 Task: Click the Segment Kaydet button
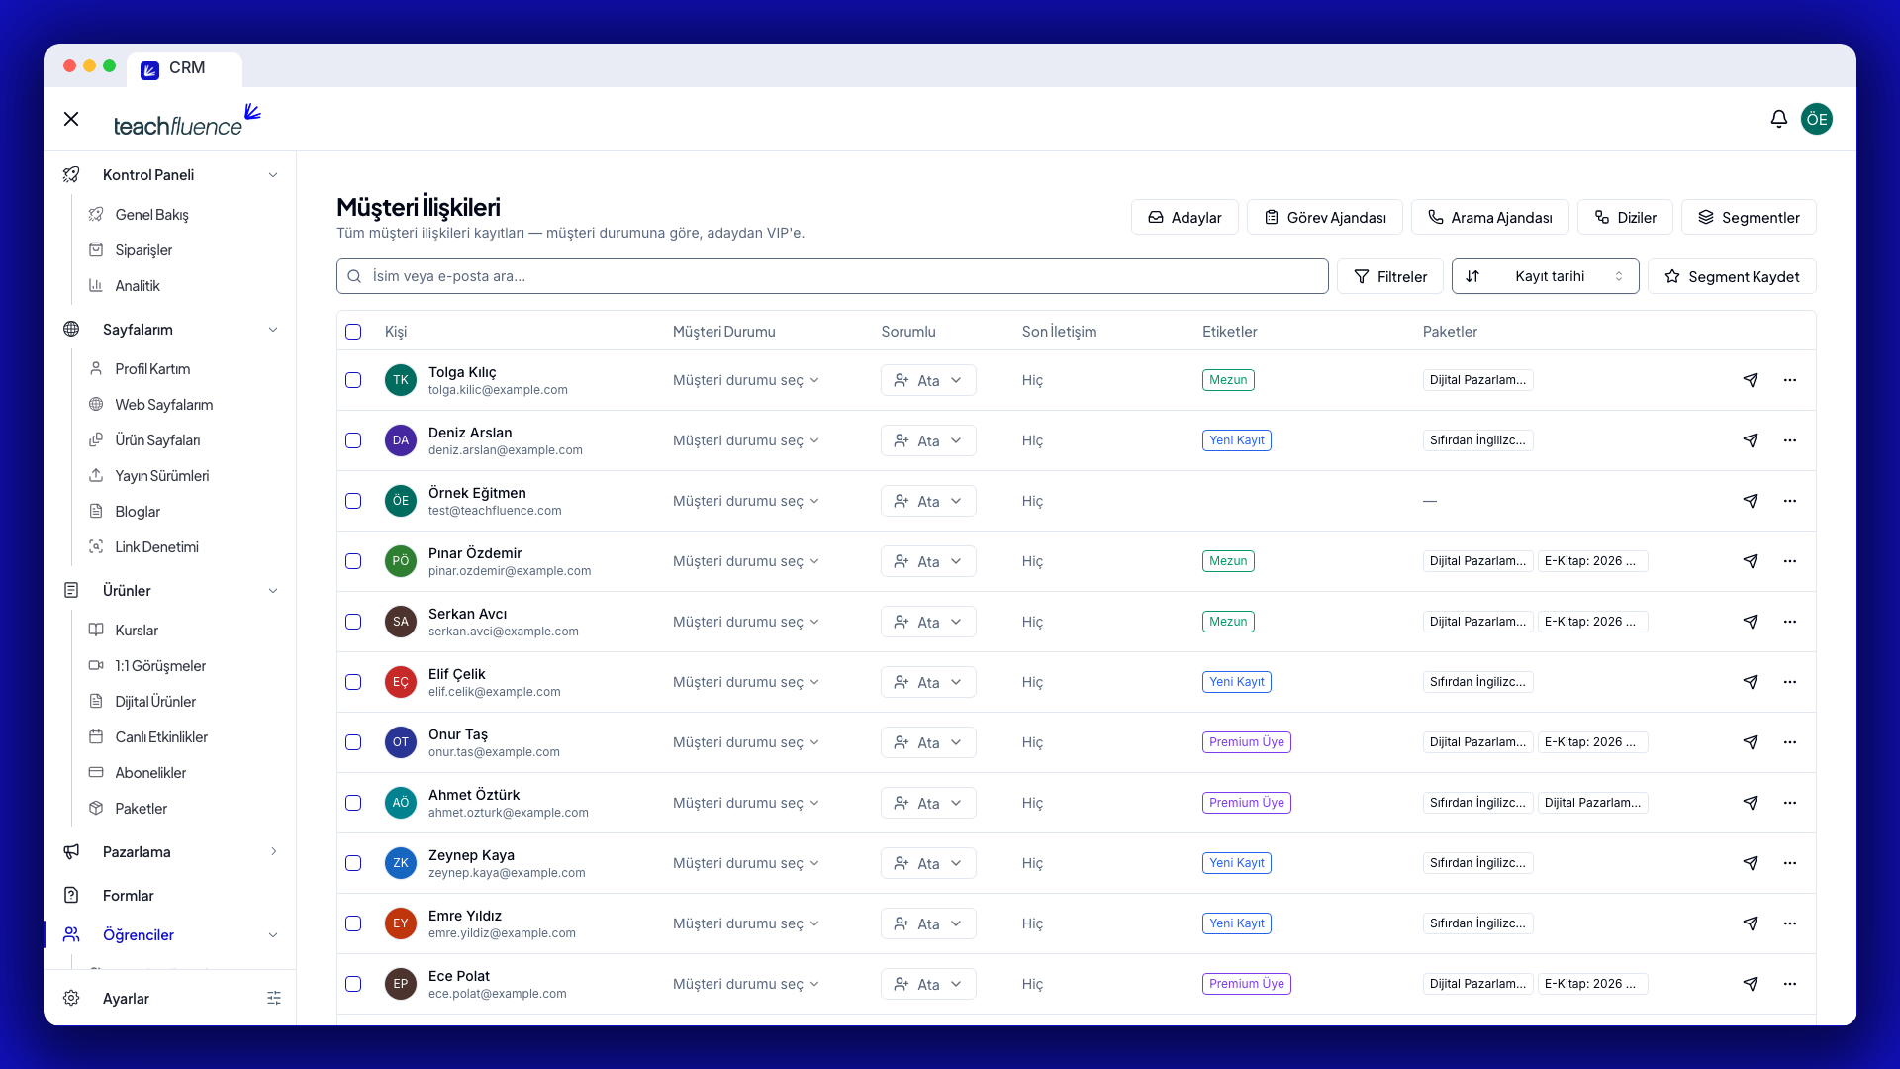click(1732, 276)
